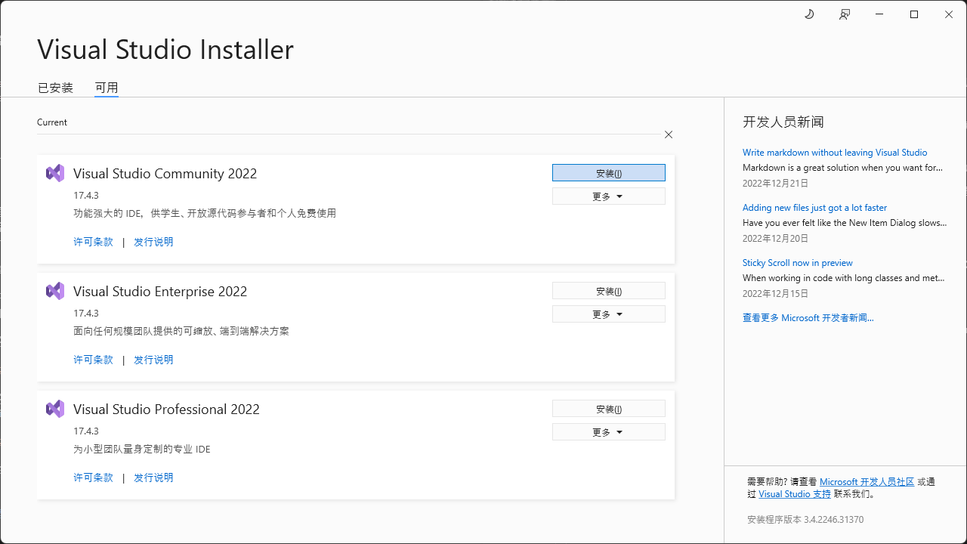Open Visual Studio 支持 link
The width and height of the screenshot is (967, 544).
795,494
